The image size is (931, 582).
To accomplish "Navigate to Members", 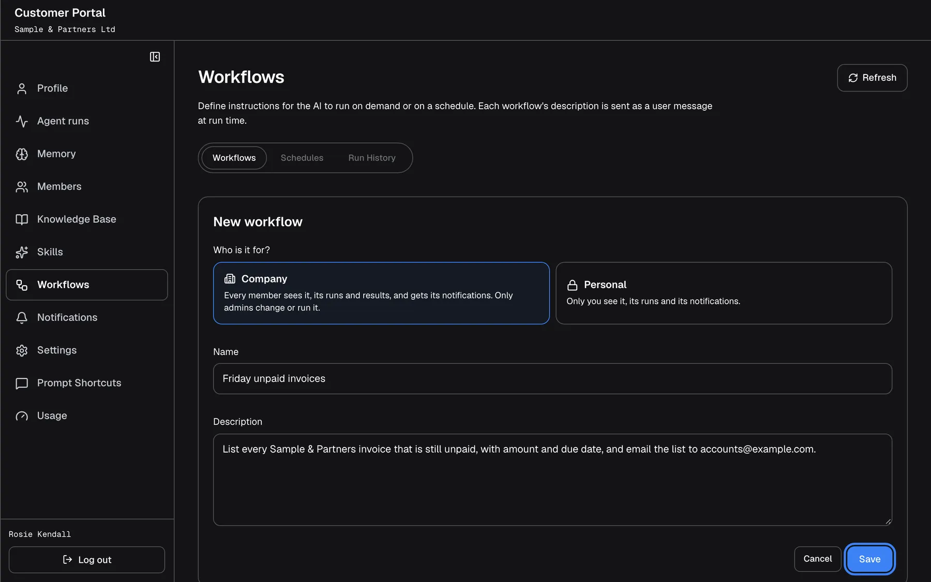I will click(x=87, y=187).
